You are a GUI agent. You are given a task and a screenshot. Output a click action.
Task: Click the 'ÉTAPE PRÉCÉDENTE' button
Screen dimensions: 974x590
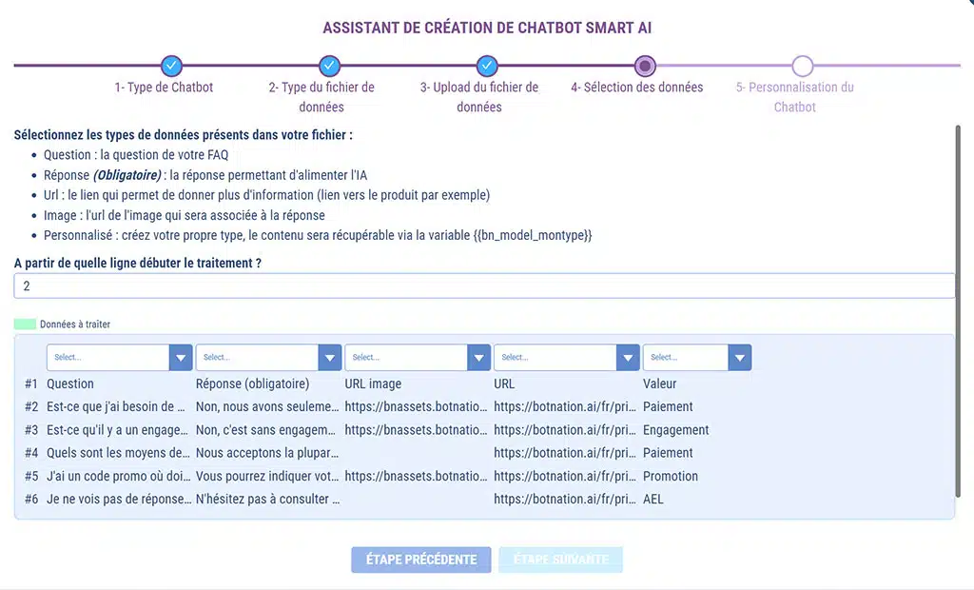(421, 560)
